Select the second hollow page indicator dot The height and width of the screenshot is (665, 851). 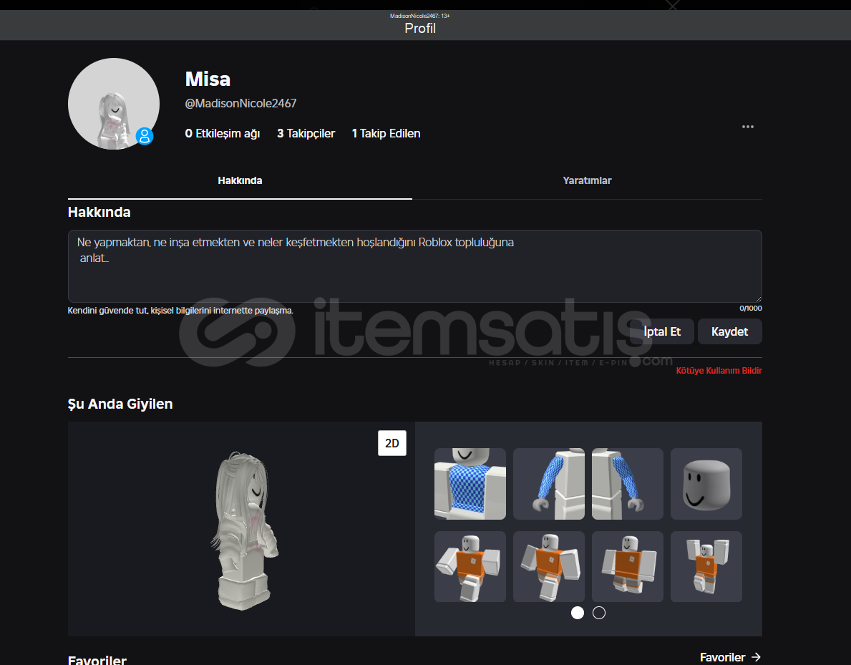point(598,613)
